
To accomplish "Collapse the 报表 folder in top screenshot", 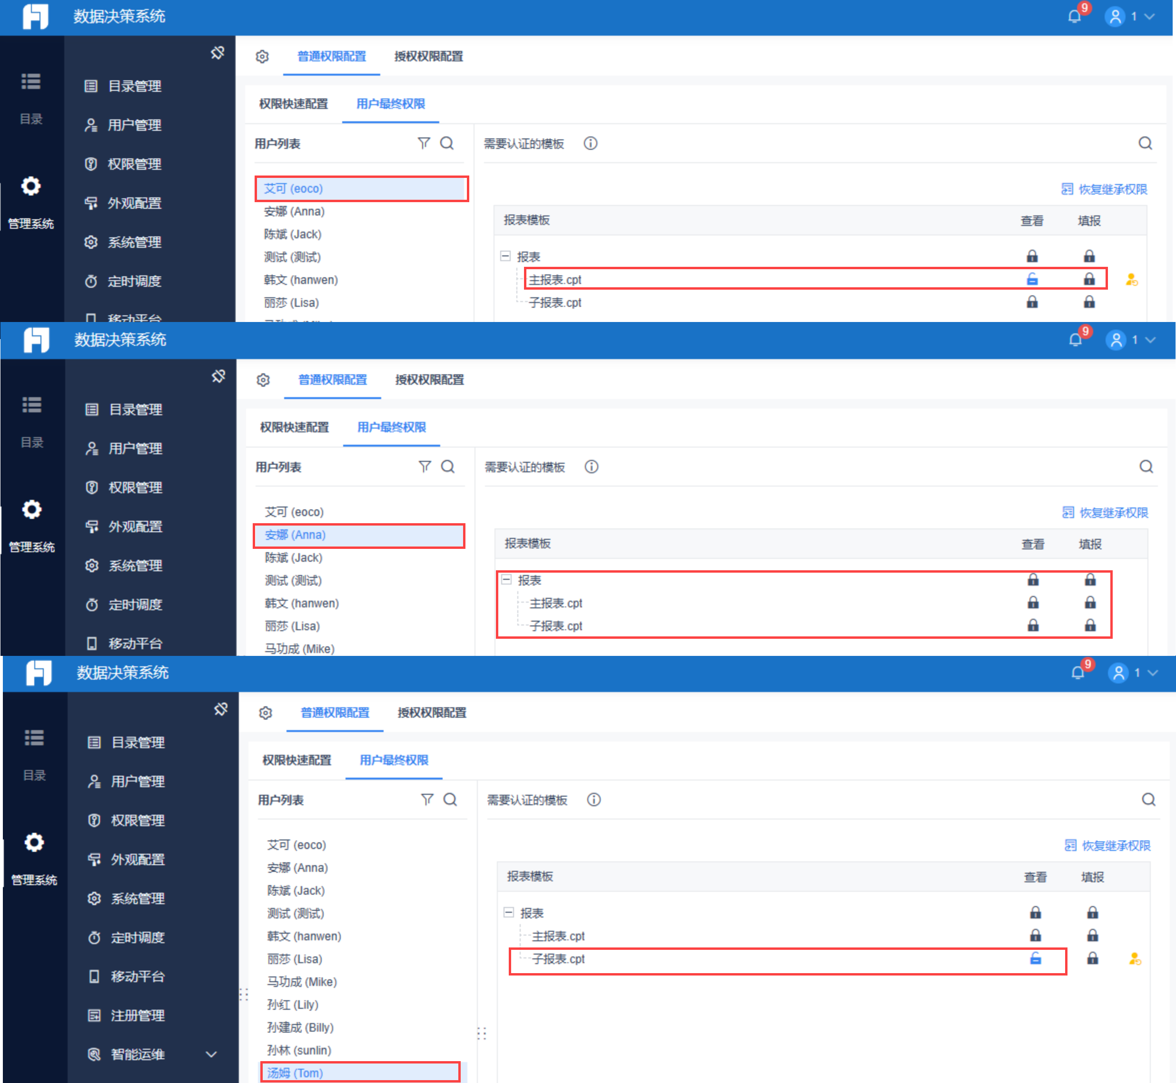I will (505, 256).
